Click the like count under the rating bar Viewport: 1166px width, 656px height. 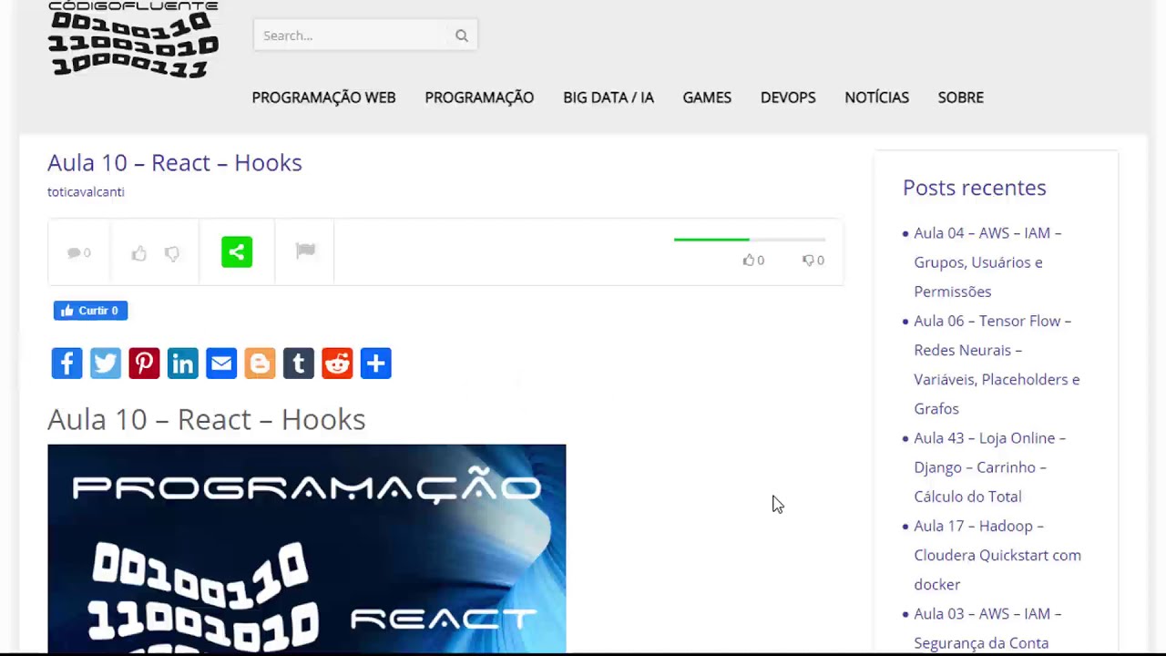tap(753, 261)
